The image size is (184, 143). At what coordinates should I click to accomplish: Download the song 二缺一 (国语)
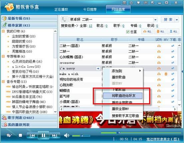click(173, 46)
